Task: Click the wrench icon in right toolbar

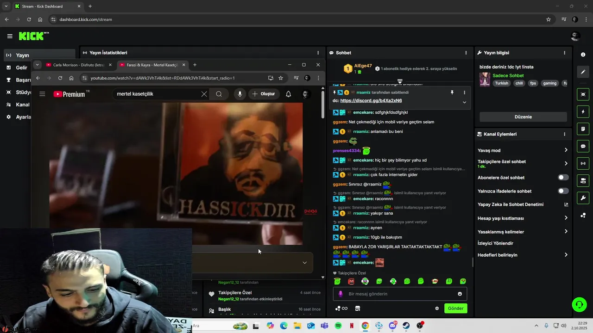Action: click(583, 198)
